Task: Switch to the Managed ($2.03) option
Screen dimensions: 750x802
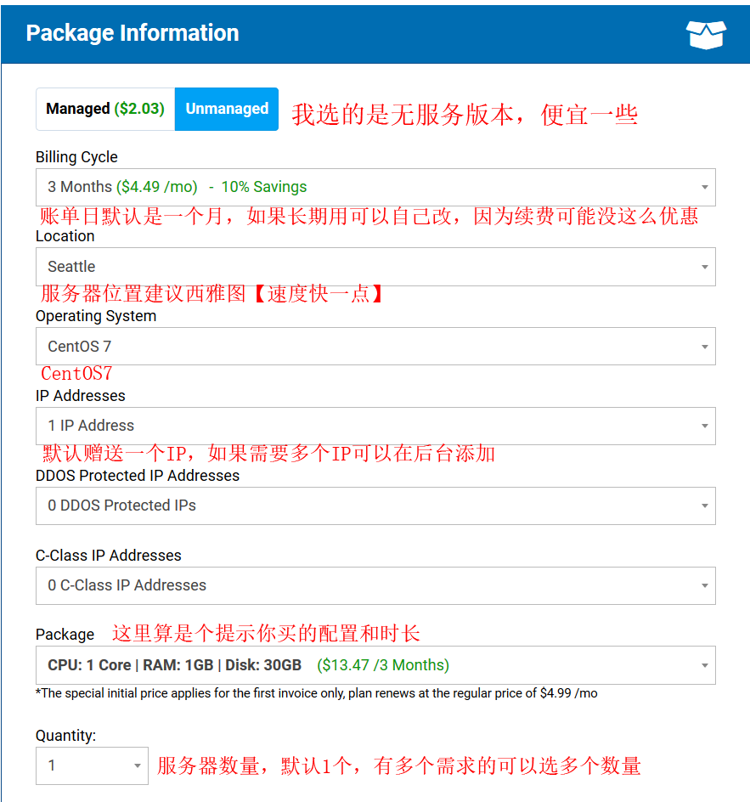Action: 105,110
